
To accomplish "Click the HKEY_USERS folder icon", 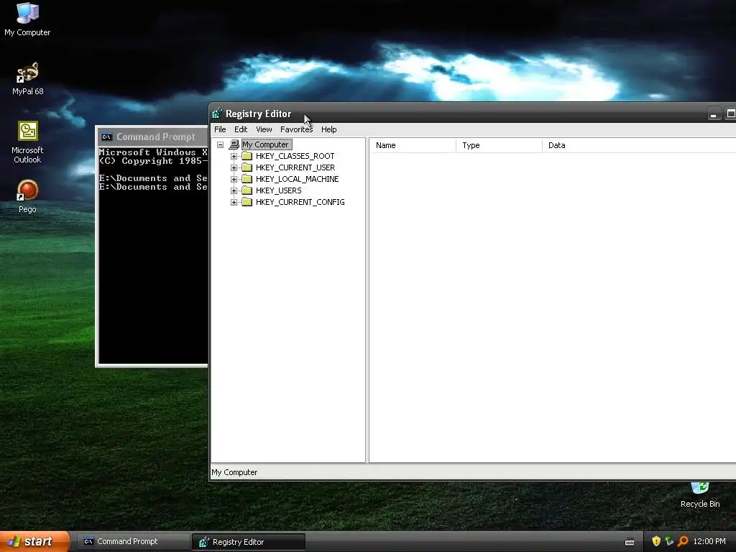I will click(x=247, y=190).
